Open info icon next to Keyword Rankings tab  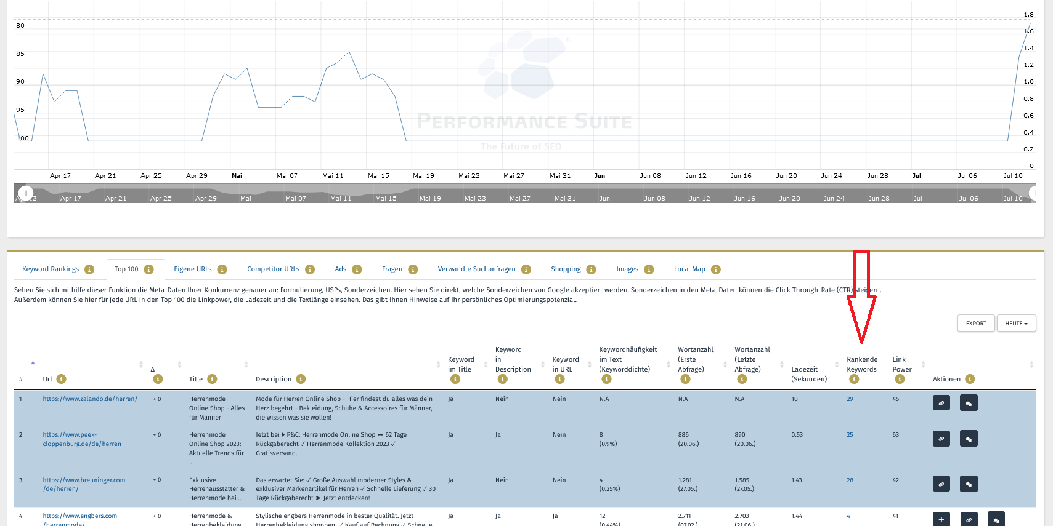point(89,269)
